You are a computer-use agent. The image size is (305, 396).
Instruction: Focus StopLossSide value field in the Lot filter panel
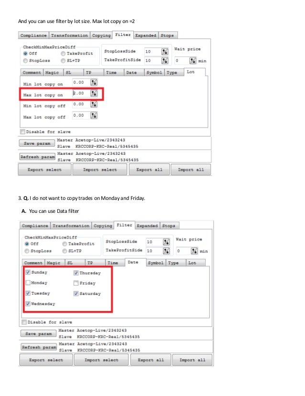152,51
